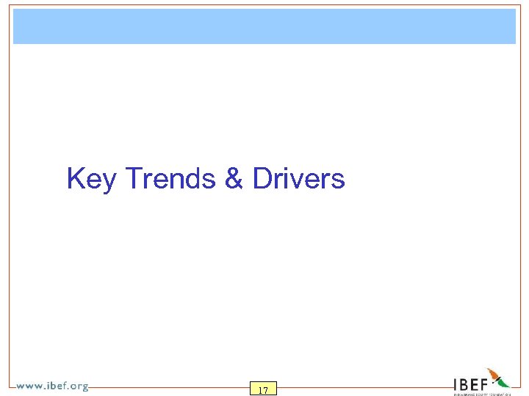The height and width of the screenshot is (396, 529).
Task: Open the www.ibef.org link
Action: 52,386
